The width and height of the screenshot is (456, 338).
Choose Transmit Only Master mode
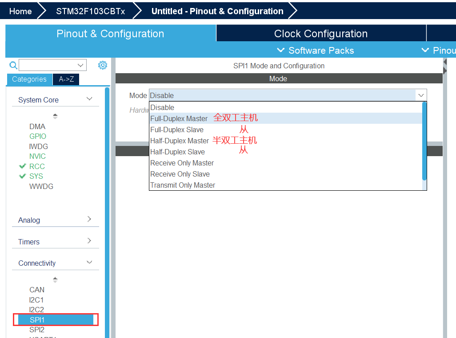tap(286, 185)
